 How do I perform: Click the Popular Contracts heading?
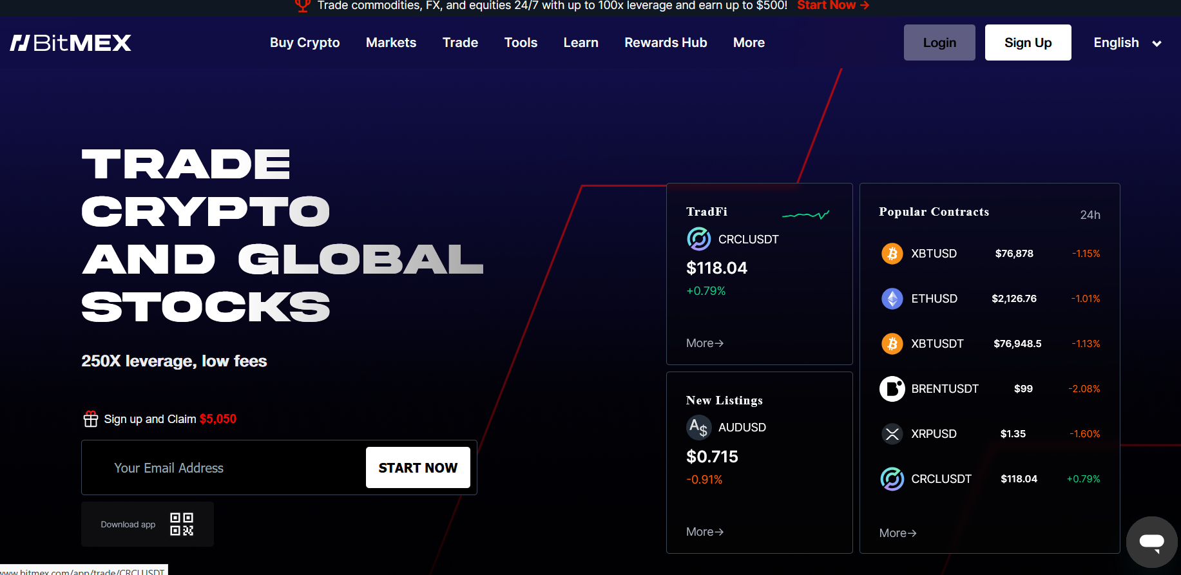tap(934, 212)
